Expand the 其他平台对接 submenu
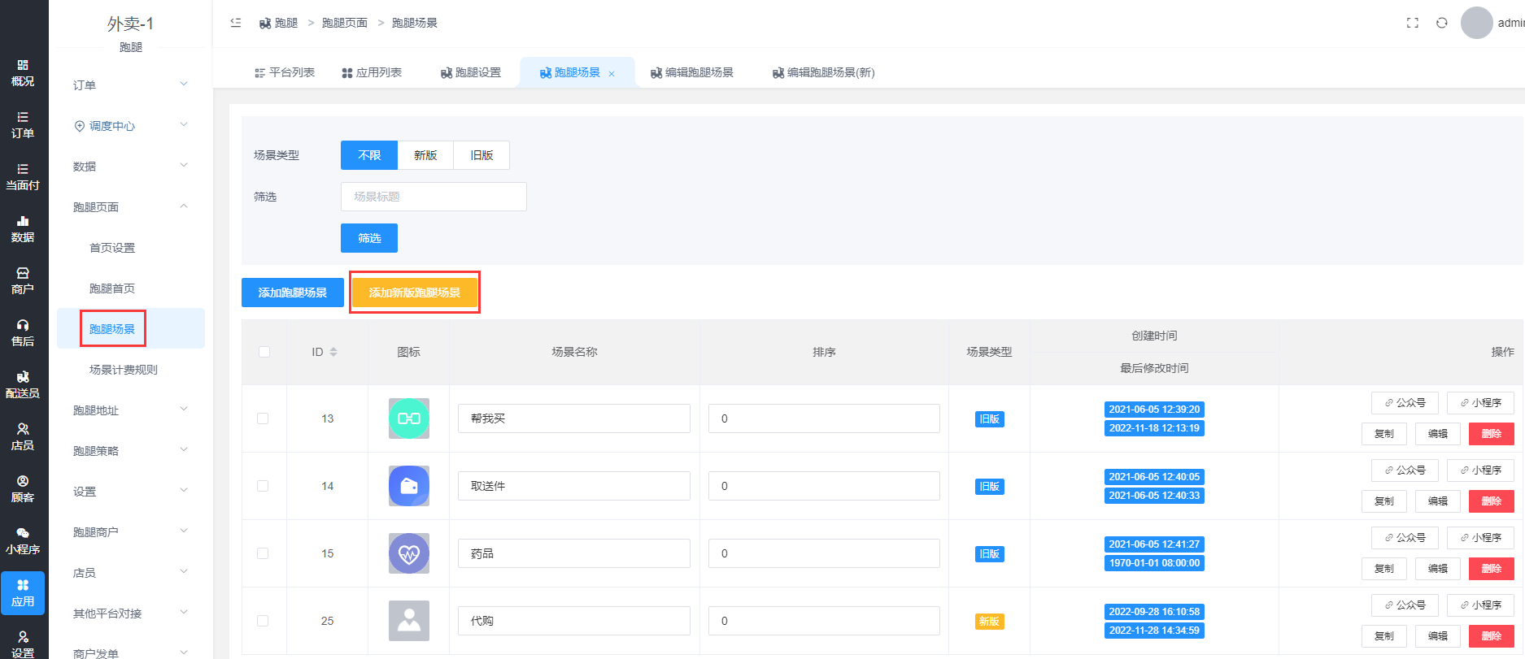Image resolution: width=1525 pixels, height=659 pixels. (x=130, y=613)
